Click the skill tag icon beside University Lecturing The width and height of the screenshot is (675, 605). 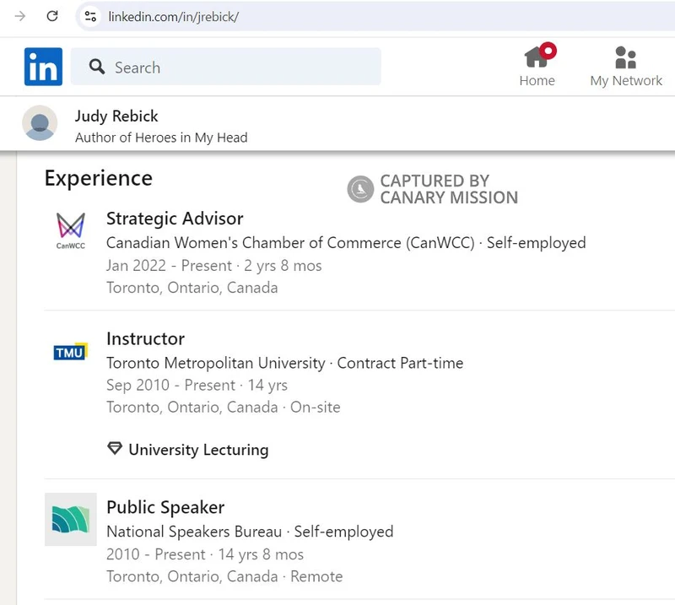tap(114, 448)
